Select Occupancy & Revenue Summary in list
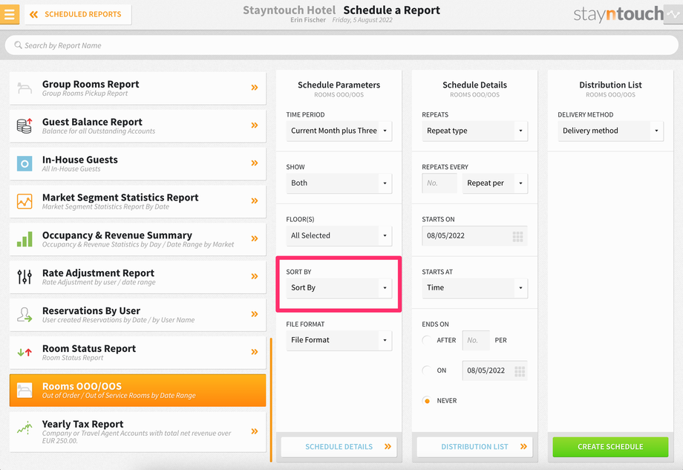This screenshot has height=470, width=683. tap(137, 239)
